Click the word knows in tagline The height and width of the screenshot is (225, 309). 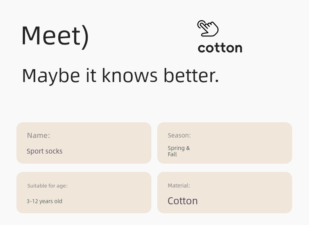pyautogui.click(x=130, y=76)
